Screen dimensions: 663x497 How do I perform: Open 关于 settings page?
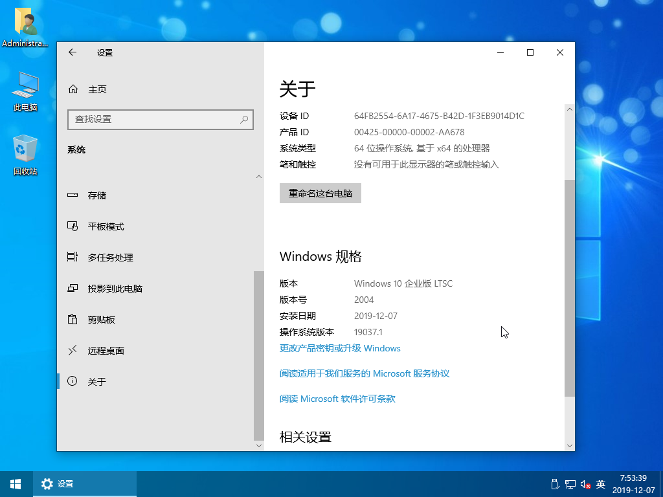tap(157, 382)
